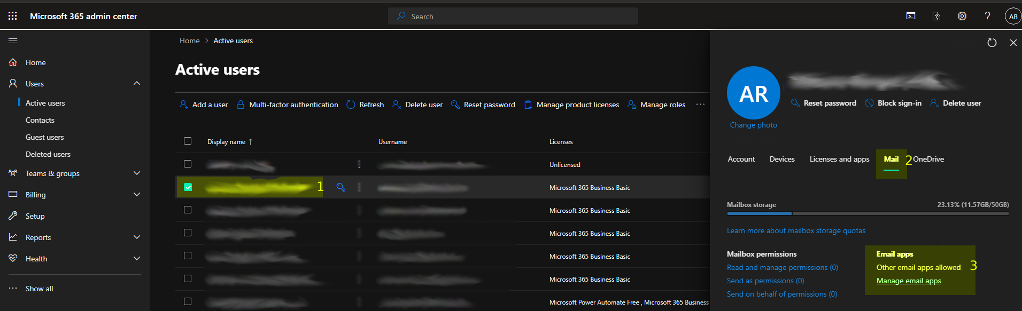Viewport: 1022px width, 311px height.
Task: Click the Refresh circular arrow icon
Action: click(x=351, y=105)
